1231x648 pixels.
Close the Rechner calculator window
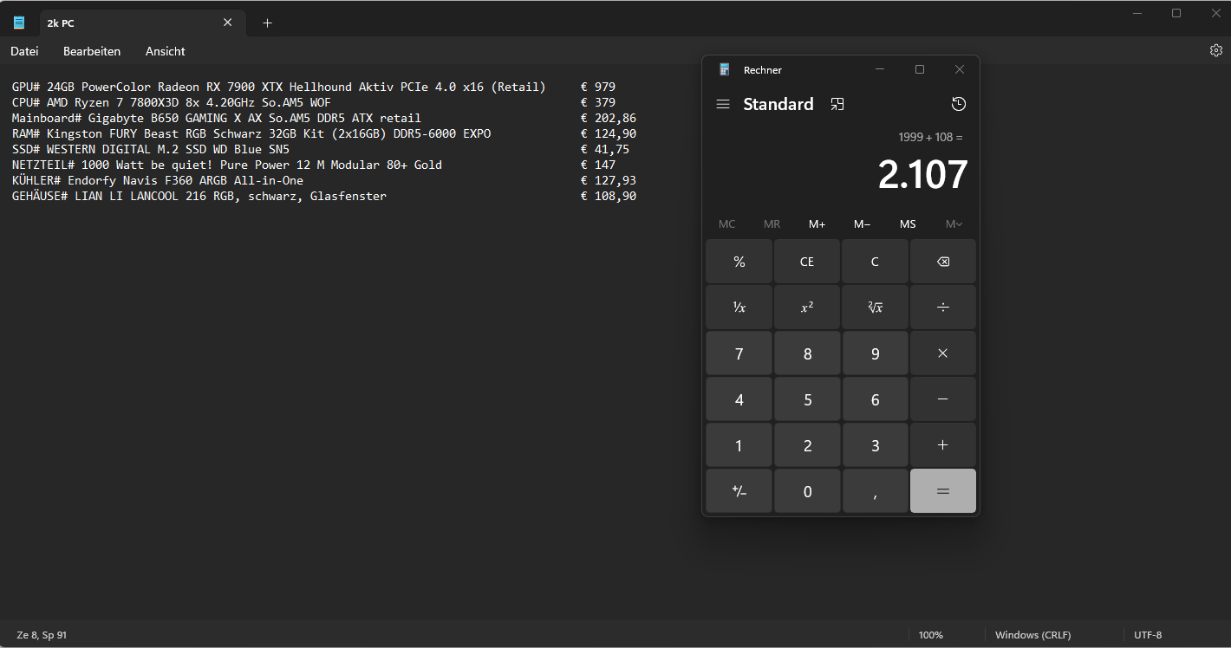[960, 69]
